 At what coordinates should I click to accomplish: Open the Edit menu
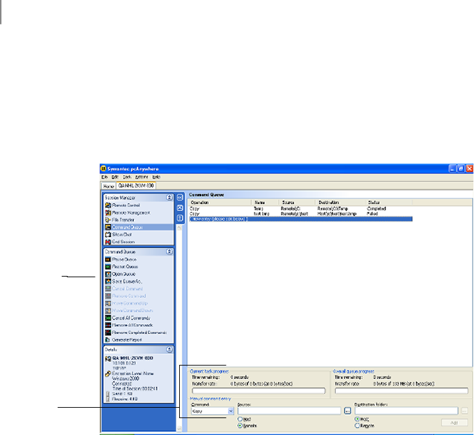click(x=115, y=177)
